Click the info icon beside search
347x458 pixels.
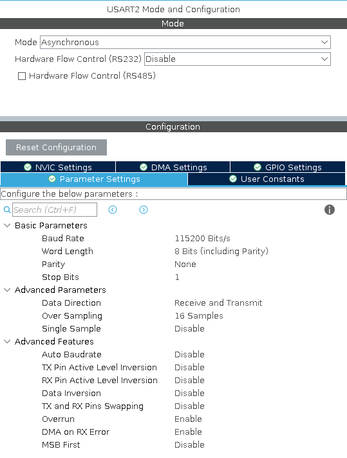click(330, 210)
